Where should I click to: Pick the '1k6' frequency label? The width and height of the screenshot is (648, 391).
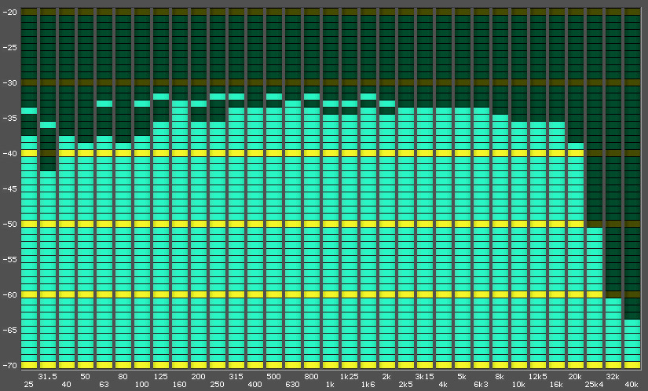click(368, 385)
